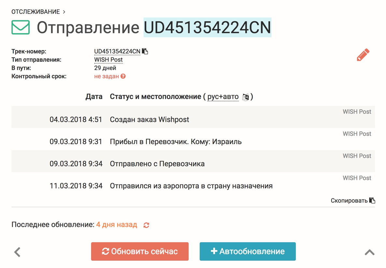
Task: Open the 'рус+авто' language selector
Action: pyautogui.click(x=223, y=97)
